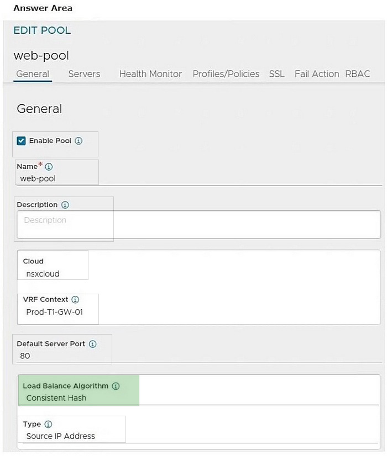This screenshot has width=387, height=456.
Task: Open the Profiles/Policies tab
Action: pyautogui.click(x=226, y=74)
